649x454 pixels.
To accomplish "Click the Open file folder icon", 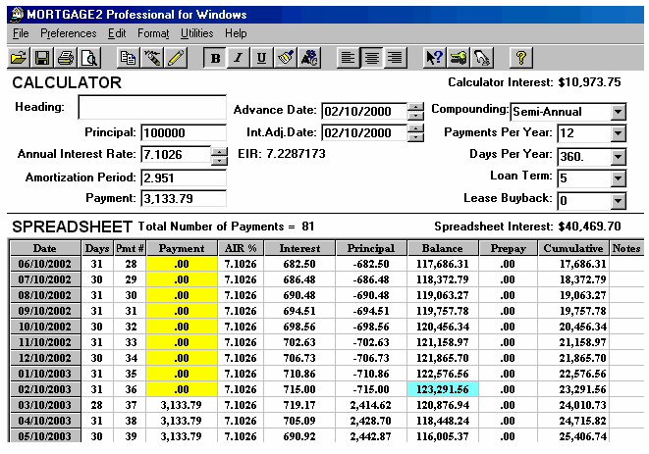I will (x=19, y=58).
